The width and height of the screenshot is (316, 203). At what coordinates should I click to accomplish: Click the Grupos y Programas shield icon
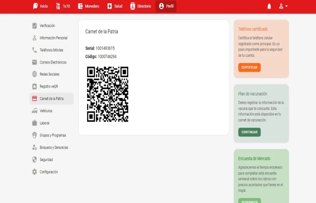point(34,135)
